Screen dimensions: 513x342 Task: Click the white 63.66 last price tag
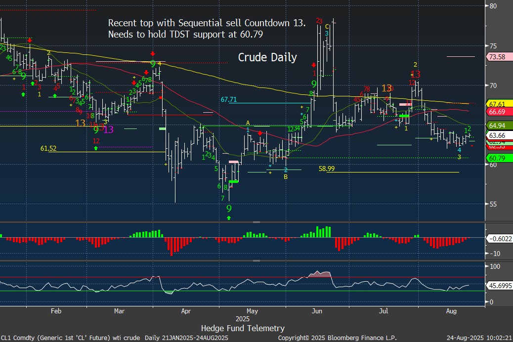click(498, 135)
